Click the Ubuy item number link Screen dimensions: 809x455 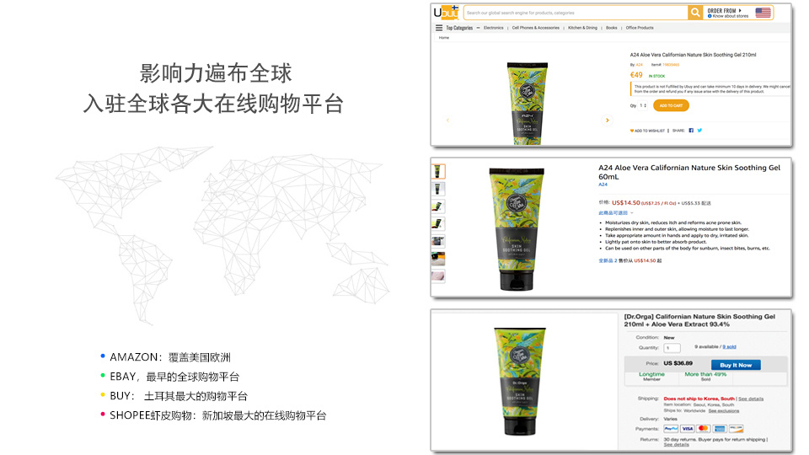tap(671, 65)
